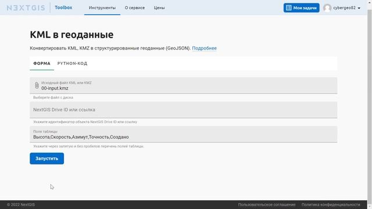
Task: Click the source file field 00-input.kmz
Action: coord(184,85)
